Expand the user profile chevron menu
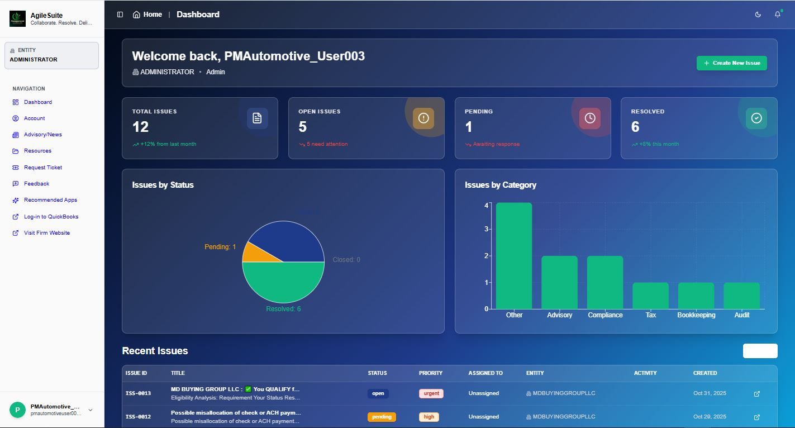795x428 pixels. [91, 410]
